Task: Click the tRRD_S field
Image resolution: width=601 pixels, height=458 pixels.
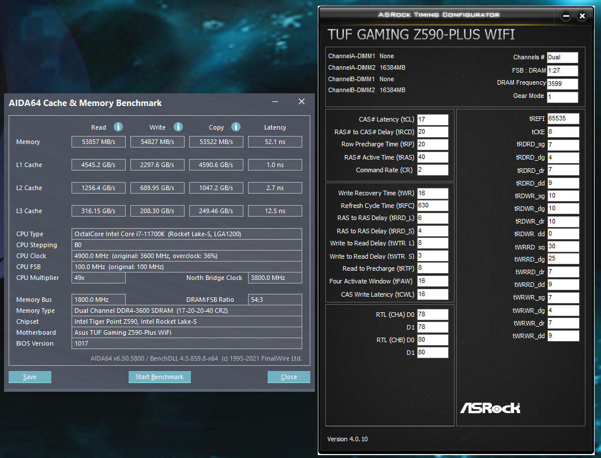Action: [x=433, y=231]
